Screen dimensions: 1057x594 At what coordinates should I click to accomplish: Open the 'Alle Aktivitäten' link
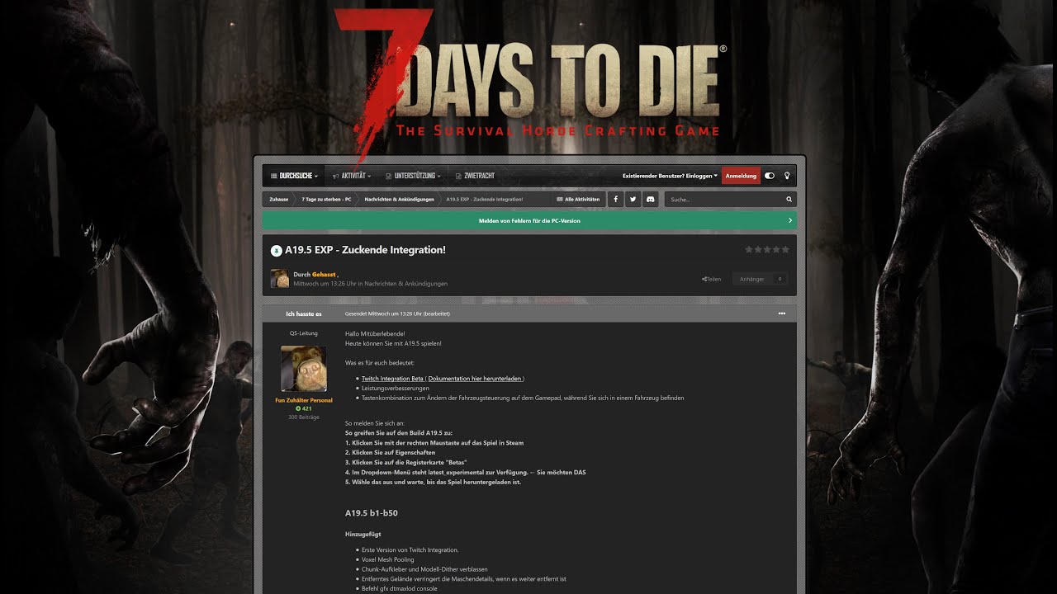578,200
